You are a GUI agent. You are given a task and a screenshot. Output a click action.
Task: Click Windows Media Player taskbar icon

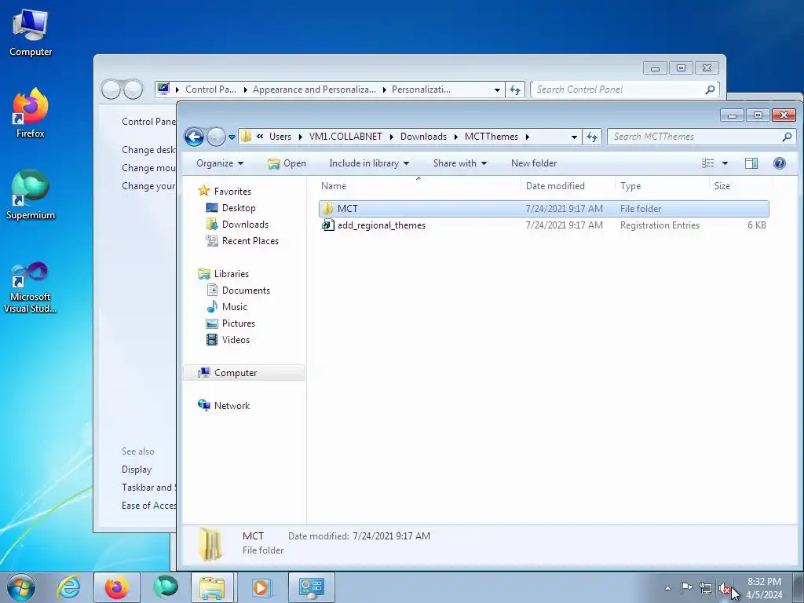pos(261,587)
